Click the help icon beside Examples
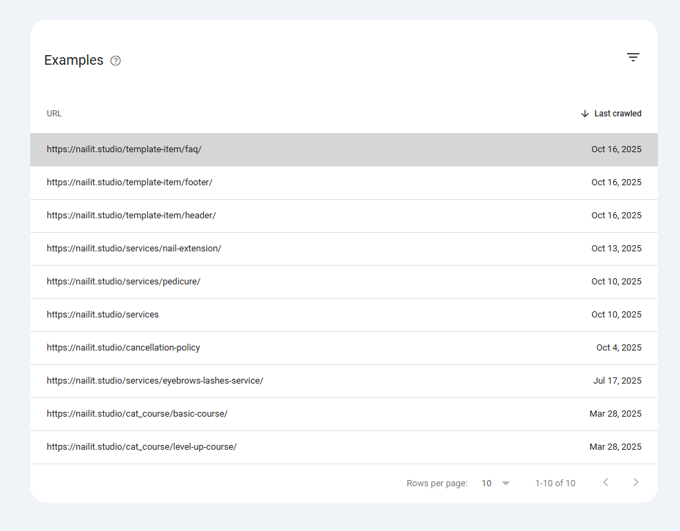The width and height of the screenshot is (680, 531). tap(116, 61)
